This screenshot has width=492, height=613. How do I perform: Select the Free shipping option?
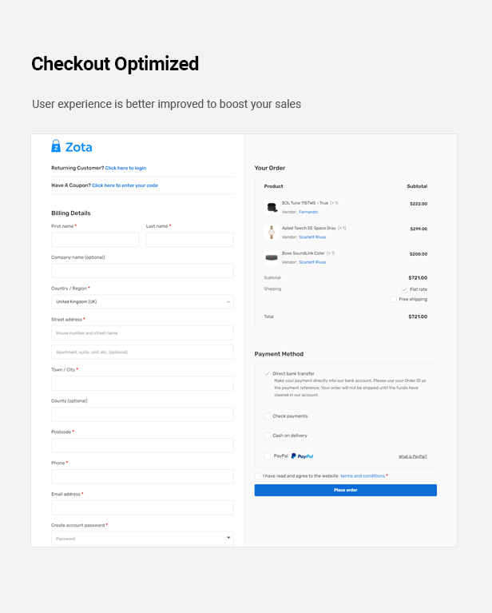[x=394, y=300]
